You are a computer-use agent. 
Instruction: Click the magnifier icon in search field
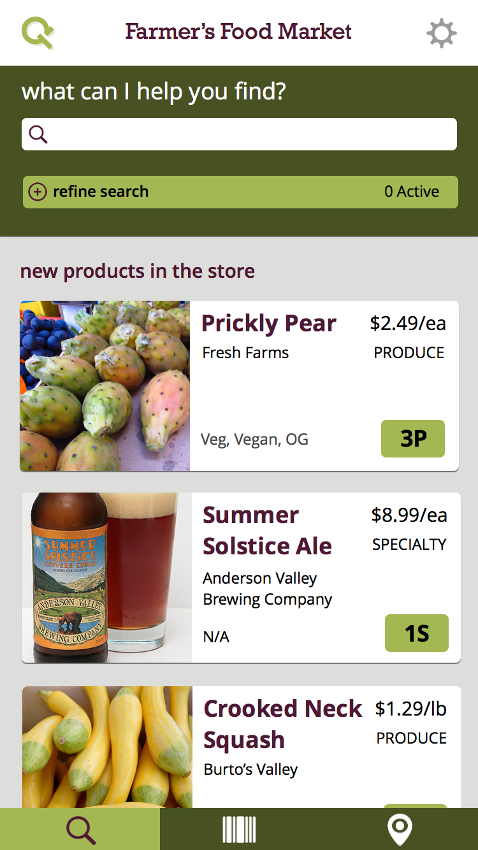point(38,134)
